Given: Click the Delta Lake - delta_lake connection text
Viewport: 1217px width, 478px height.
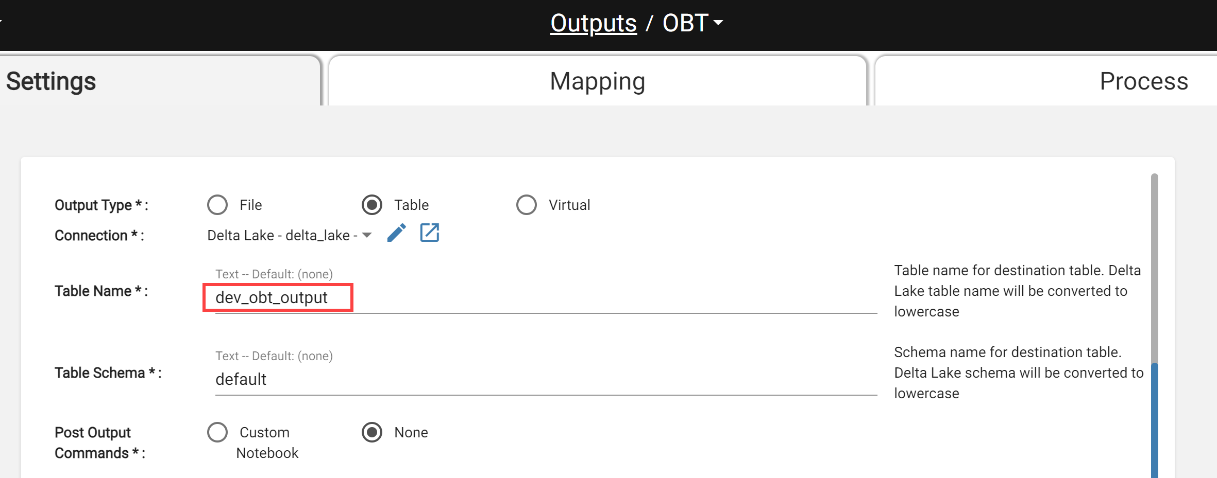Looking at the screenshot, I should coord(282,235).
